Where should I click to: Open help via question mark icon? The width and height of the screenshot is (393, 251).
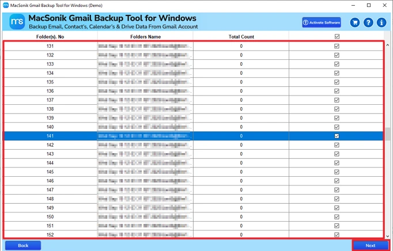[x=368, y=22]
